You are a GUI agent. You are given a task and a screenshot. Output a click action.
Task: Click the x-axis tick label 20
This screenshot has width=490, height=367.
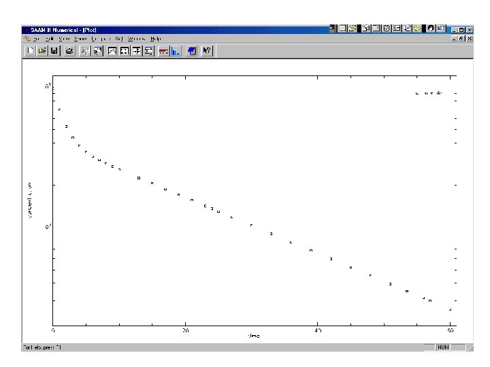(185, 330)
